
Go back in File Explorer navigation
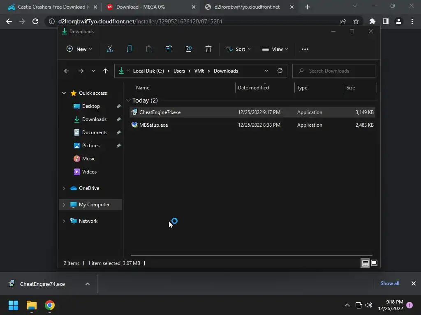(67, 71)
